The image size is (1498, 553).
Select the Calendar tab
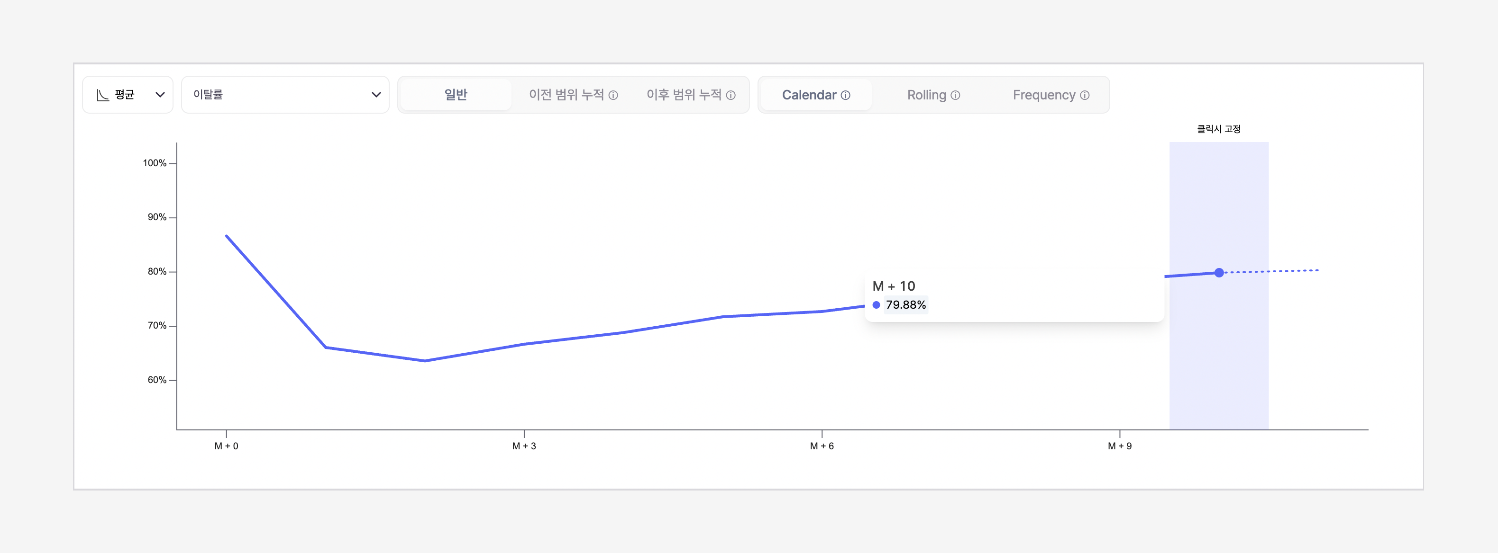pyautogui.click(x=809, y=95)
